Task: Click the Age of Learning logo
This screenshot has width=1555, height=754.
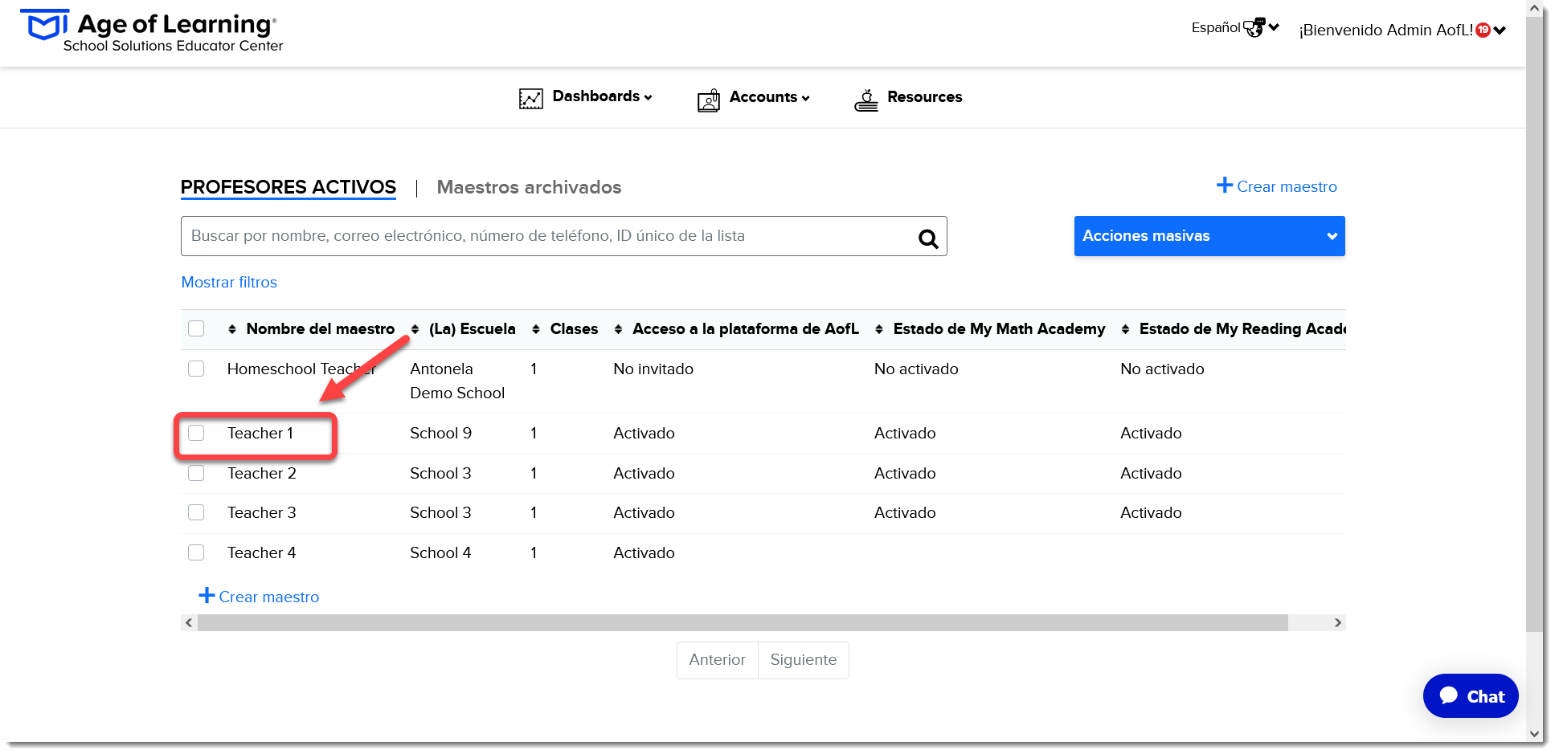Action: click(x=152, y=31)
